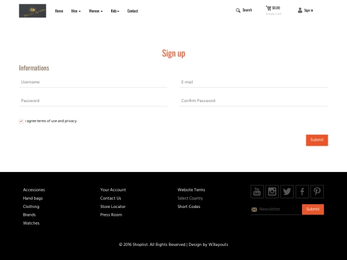Image resolution: width=347 pixels, height=260 pixels.
Task: Open the Watches footer link
Action: (31, 223)
